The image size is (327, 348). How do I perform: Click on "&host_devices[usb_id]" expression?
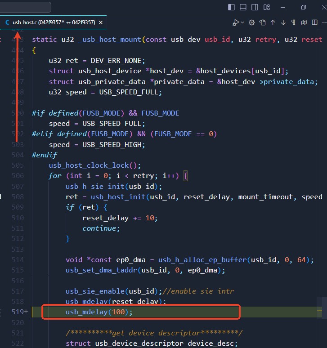click(x=240, y=71)
